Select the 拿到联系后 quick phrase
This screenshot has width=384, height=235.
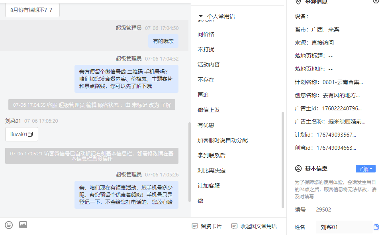point(212,155)
